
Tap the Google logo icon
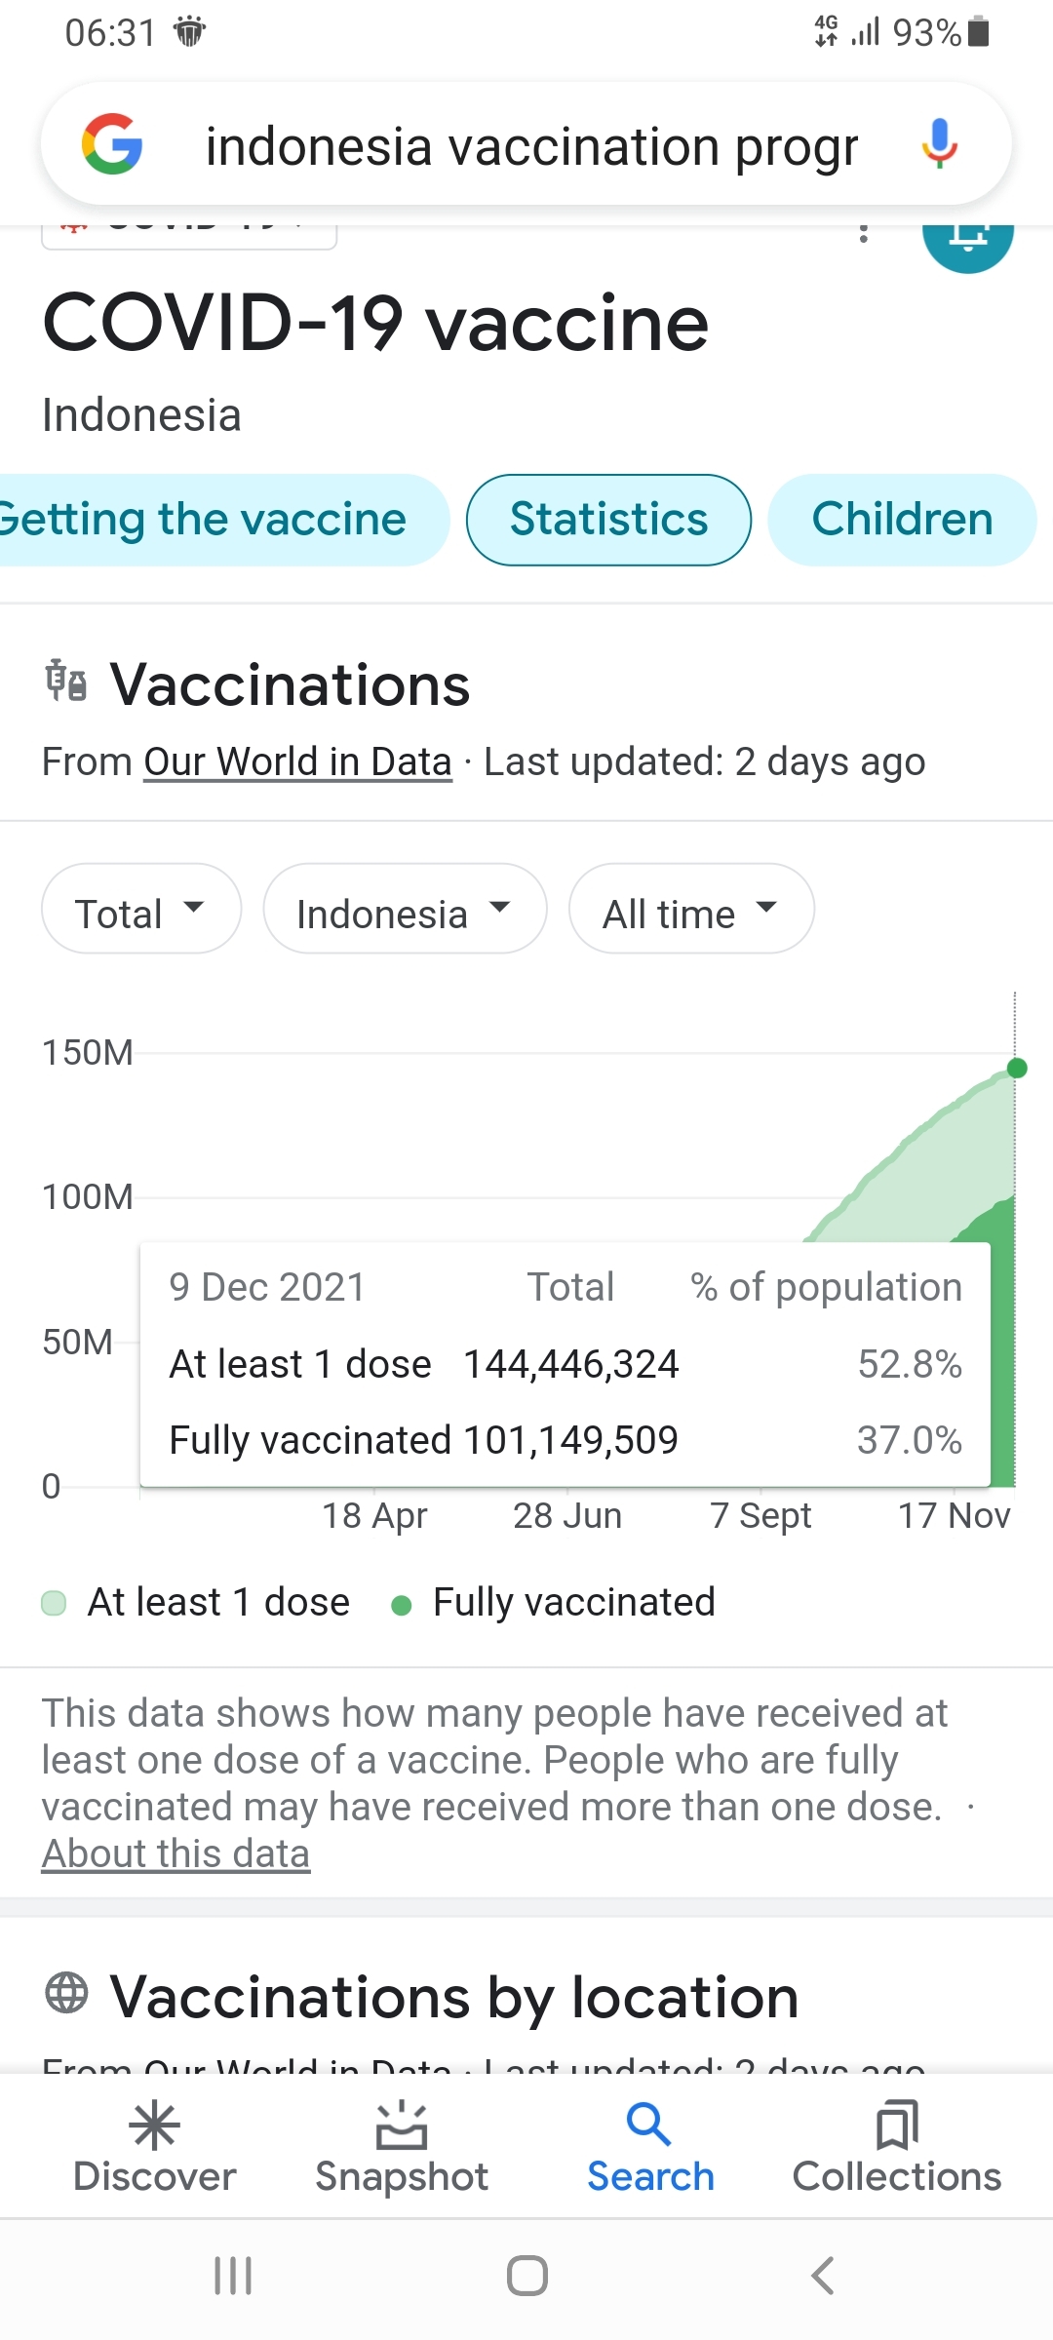pos(112,144)
